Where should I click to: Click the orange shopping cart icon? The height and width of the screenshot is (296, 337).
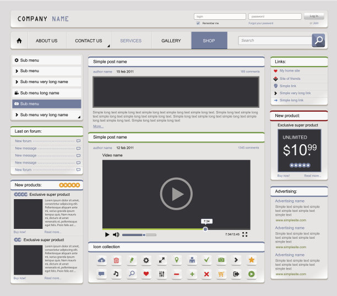pyautogui.click(x=221, y=273)
